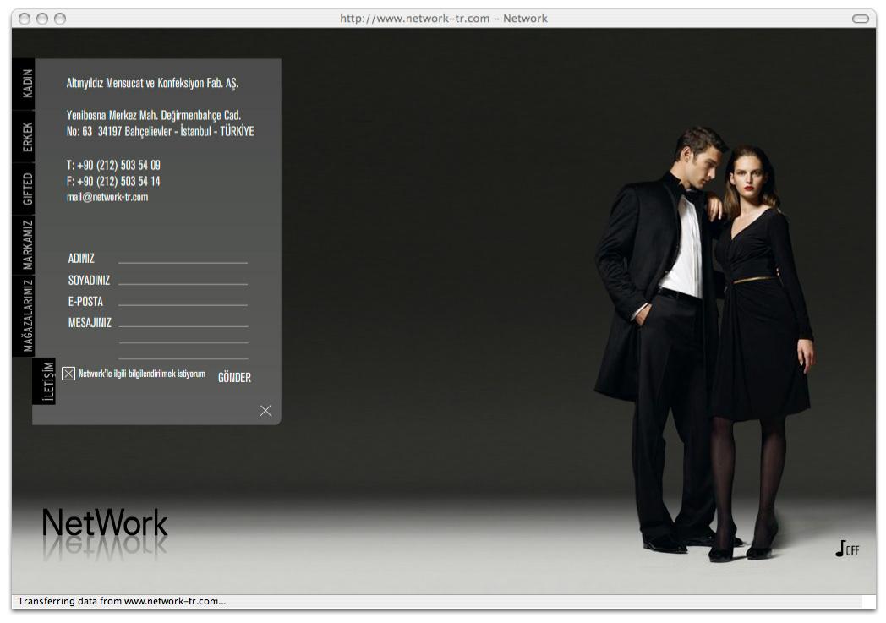Zoom the window with third title button
886x623 pixels.
pyautogui.click(x=60, y=19)
